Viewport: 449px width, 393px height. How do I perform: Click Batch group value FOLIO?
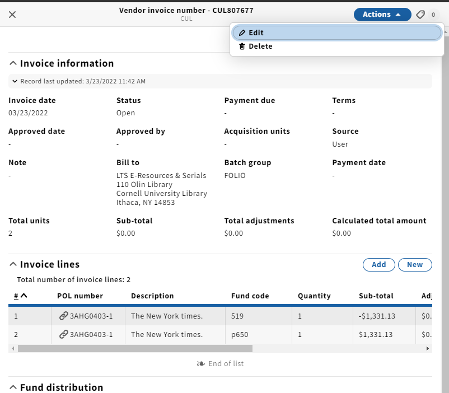click(235, 175)
